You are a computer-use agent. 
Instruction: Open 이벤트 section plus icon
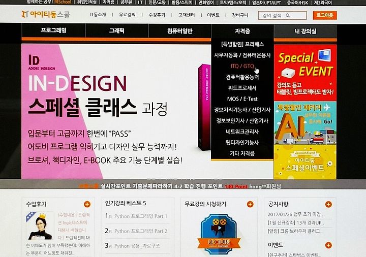point(328,245)
